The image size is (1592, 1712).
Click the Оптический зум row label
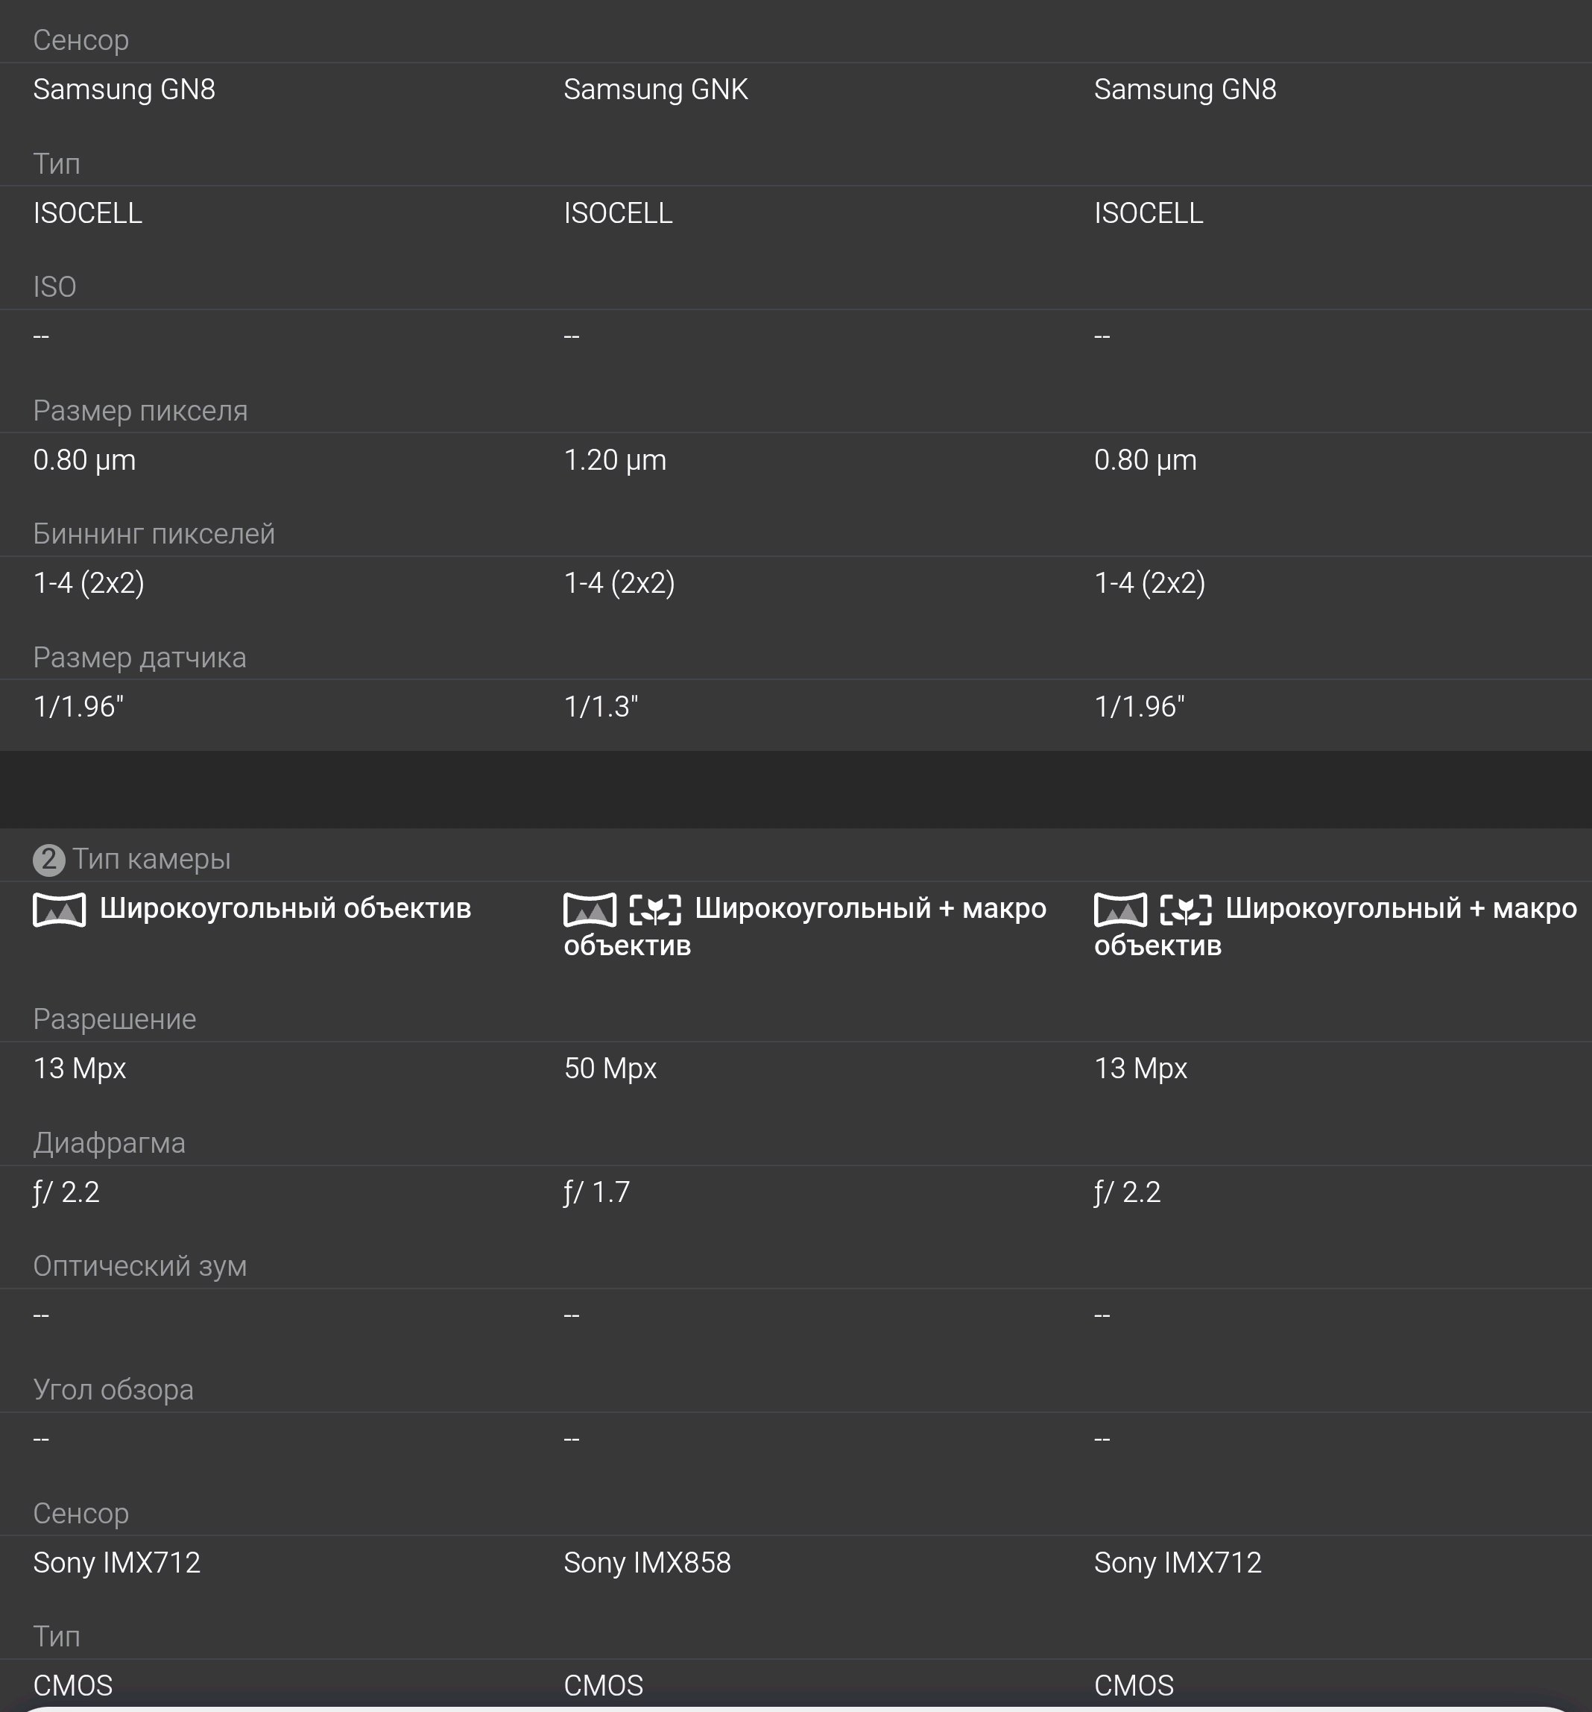pos(139,1266)
